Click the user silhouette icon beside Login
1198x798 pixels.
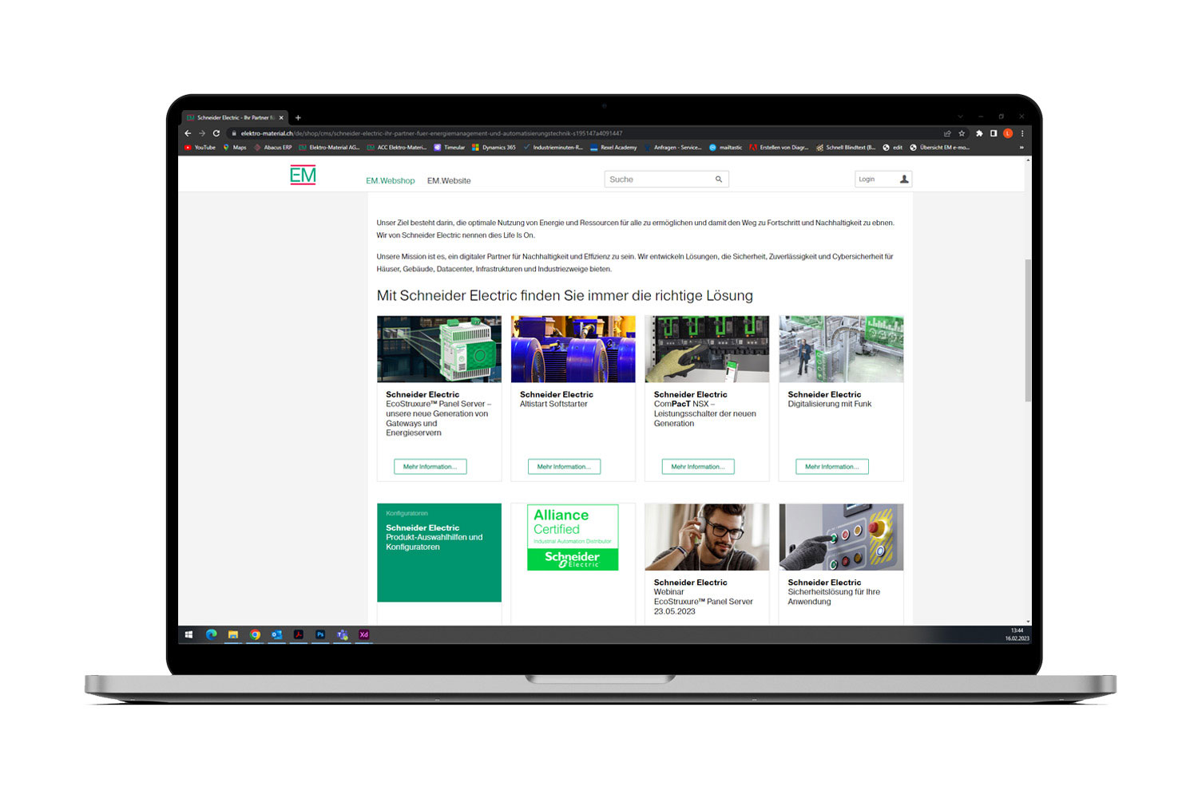pyautogui.click(x=904, y=180)
